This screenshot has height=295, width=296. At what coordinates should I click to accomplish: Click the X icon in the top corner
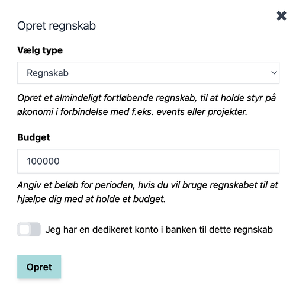pyautogui.click(x=281, y=16)
